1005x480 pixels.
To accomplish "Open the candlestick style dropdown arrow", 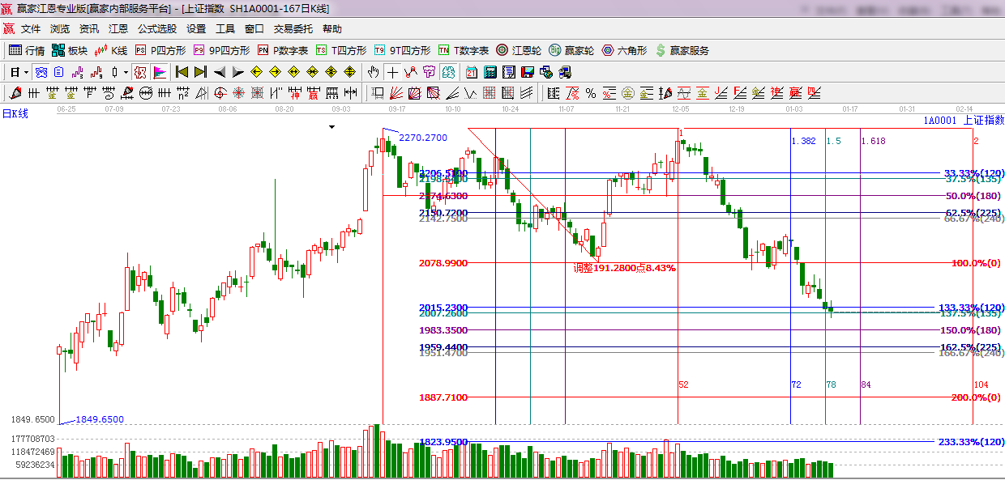I will tap(125, 72).
